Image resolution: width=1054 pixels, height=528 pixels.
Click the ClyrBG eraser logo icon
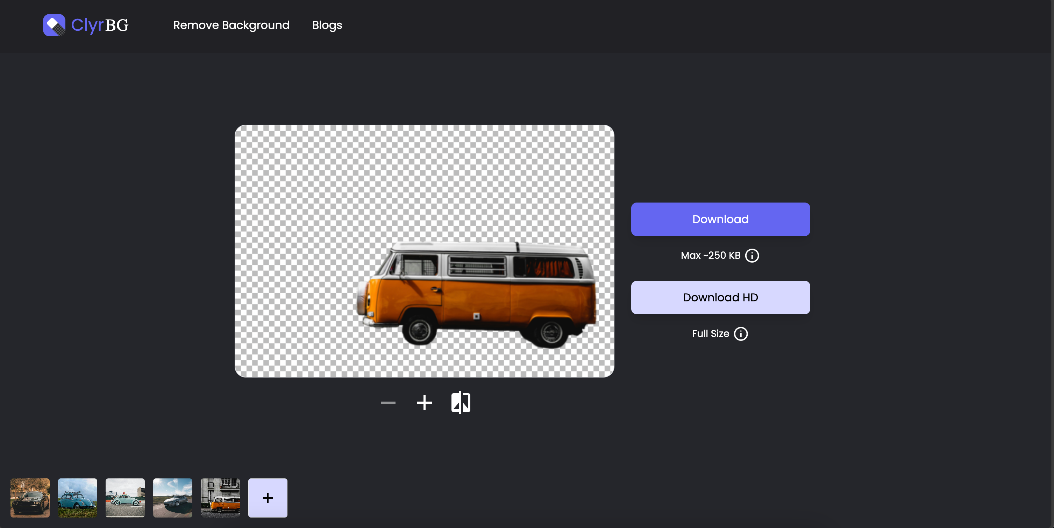pyautogui.click(x=54, y=25)
